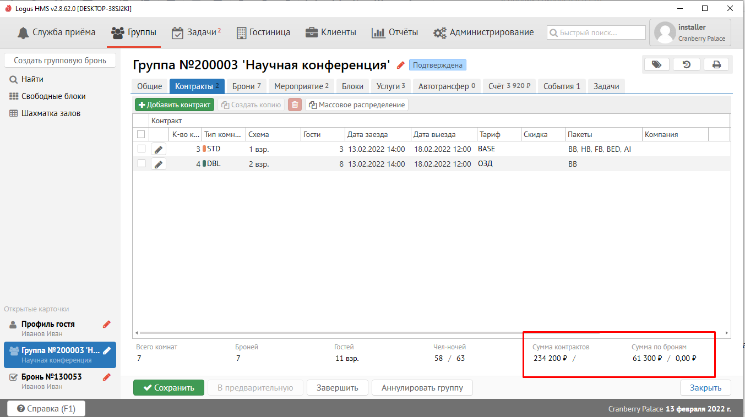Select the DBL contract row checkbox
This screenshot has height=417, width=745.
coord(142,163)
